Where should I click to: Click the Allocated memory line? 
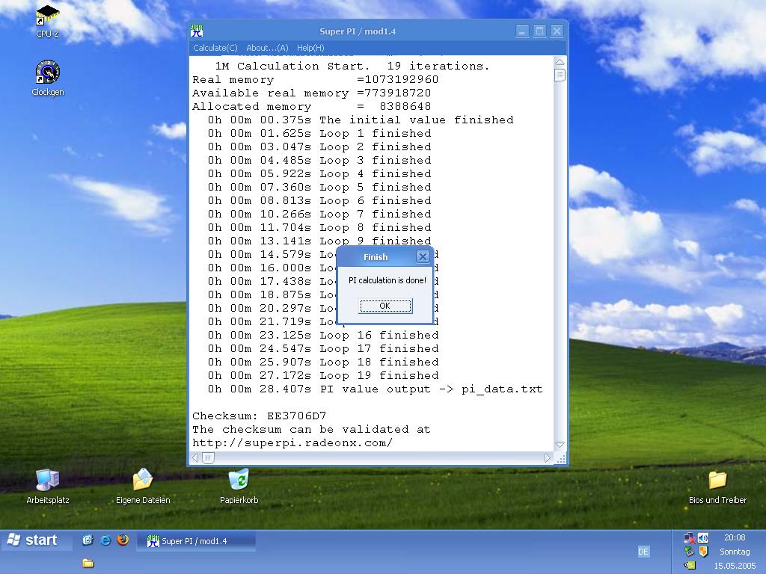tap(312, 106)
